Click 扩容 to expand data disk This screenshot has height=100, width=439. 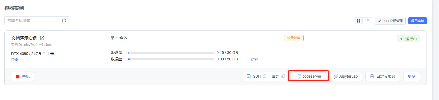[254, 59]
